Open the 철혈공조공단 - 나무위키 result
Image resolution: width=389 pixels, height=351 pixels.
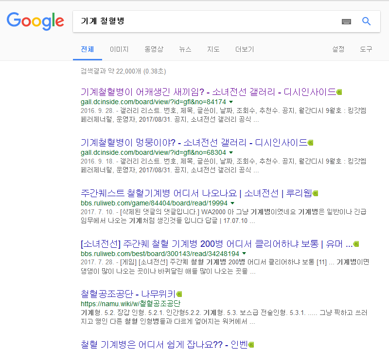pyautogui.click(x=127, y=294)
